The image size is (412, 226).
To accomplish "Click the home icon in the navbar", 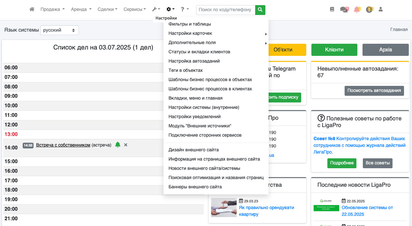I will click(x=32, y=10).
